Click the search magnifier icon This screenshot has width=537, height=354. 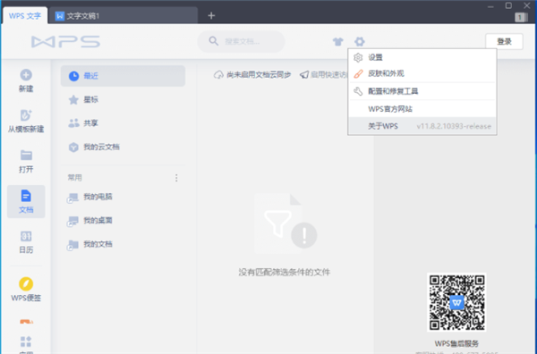tap(213, 41)
